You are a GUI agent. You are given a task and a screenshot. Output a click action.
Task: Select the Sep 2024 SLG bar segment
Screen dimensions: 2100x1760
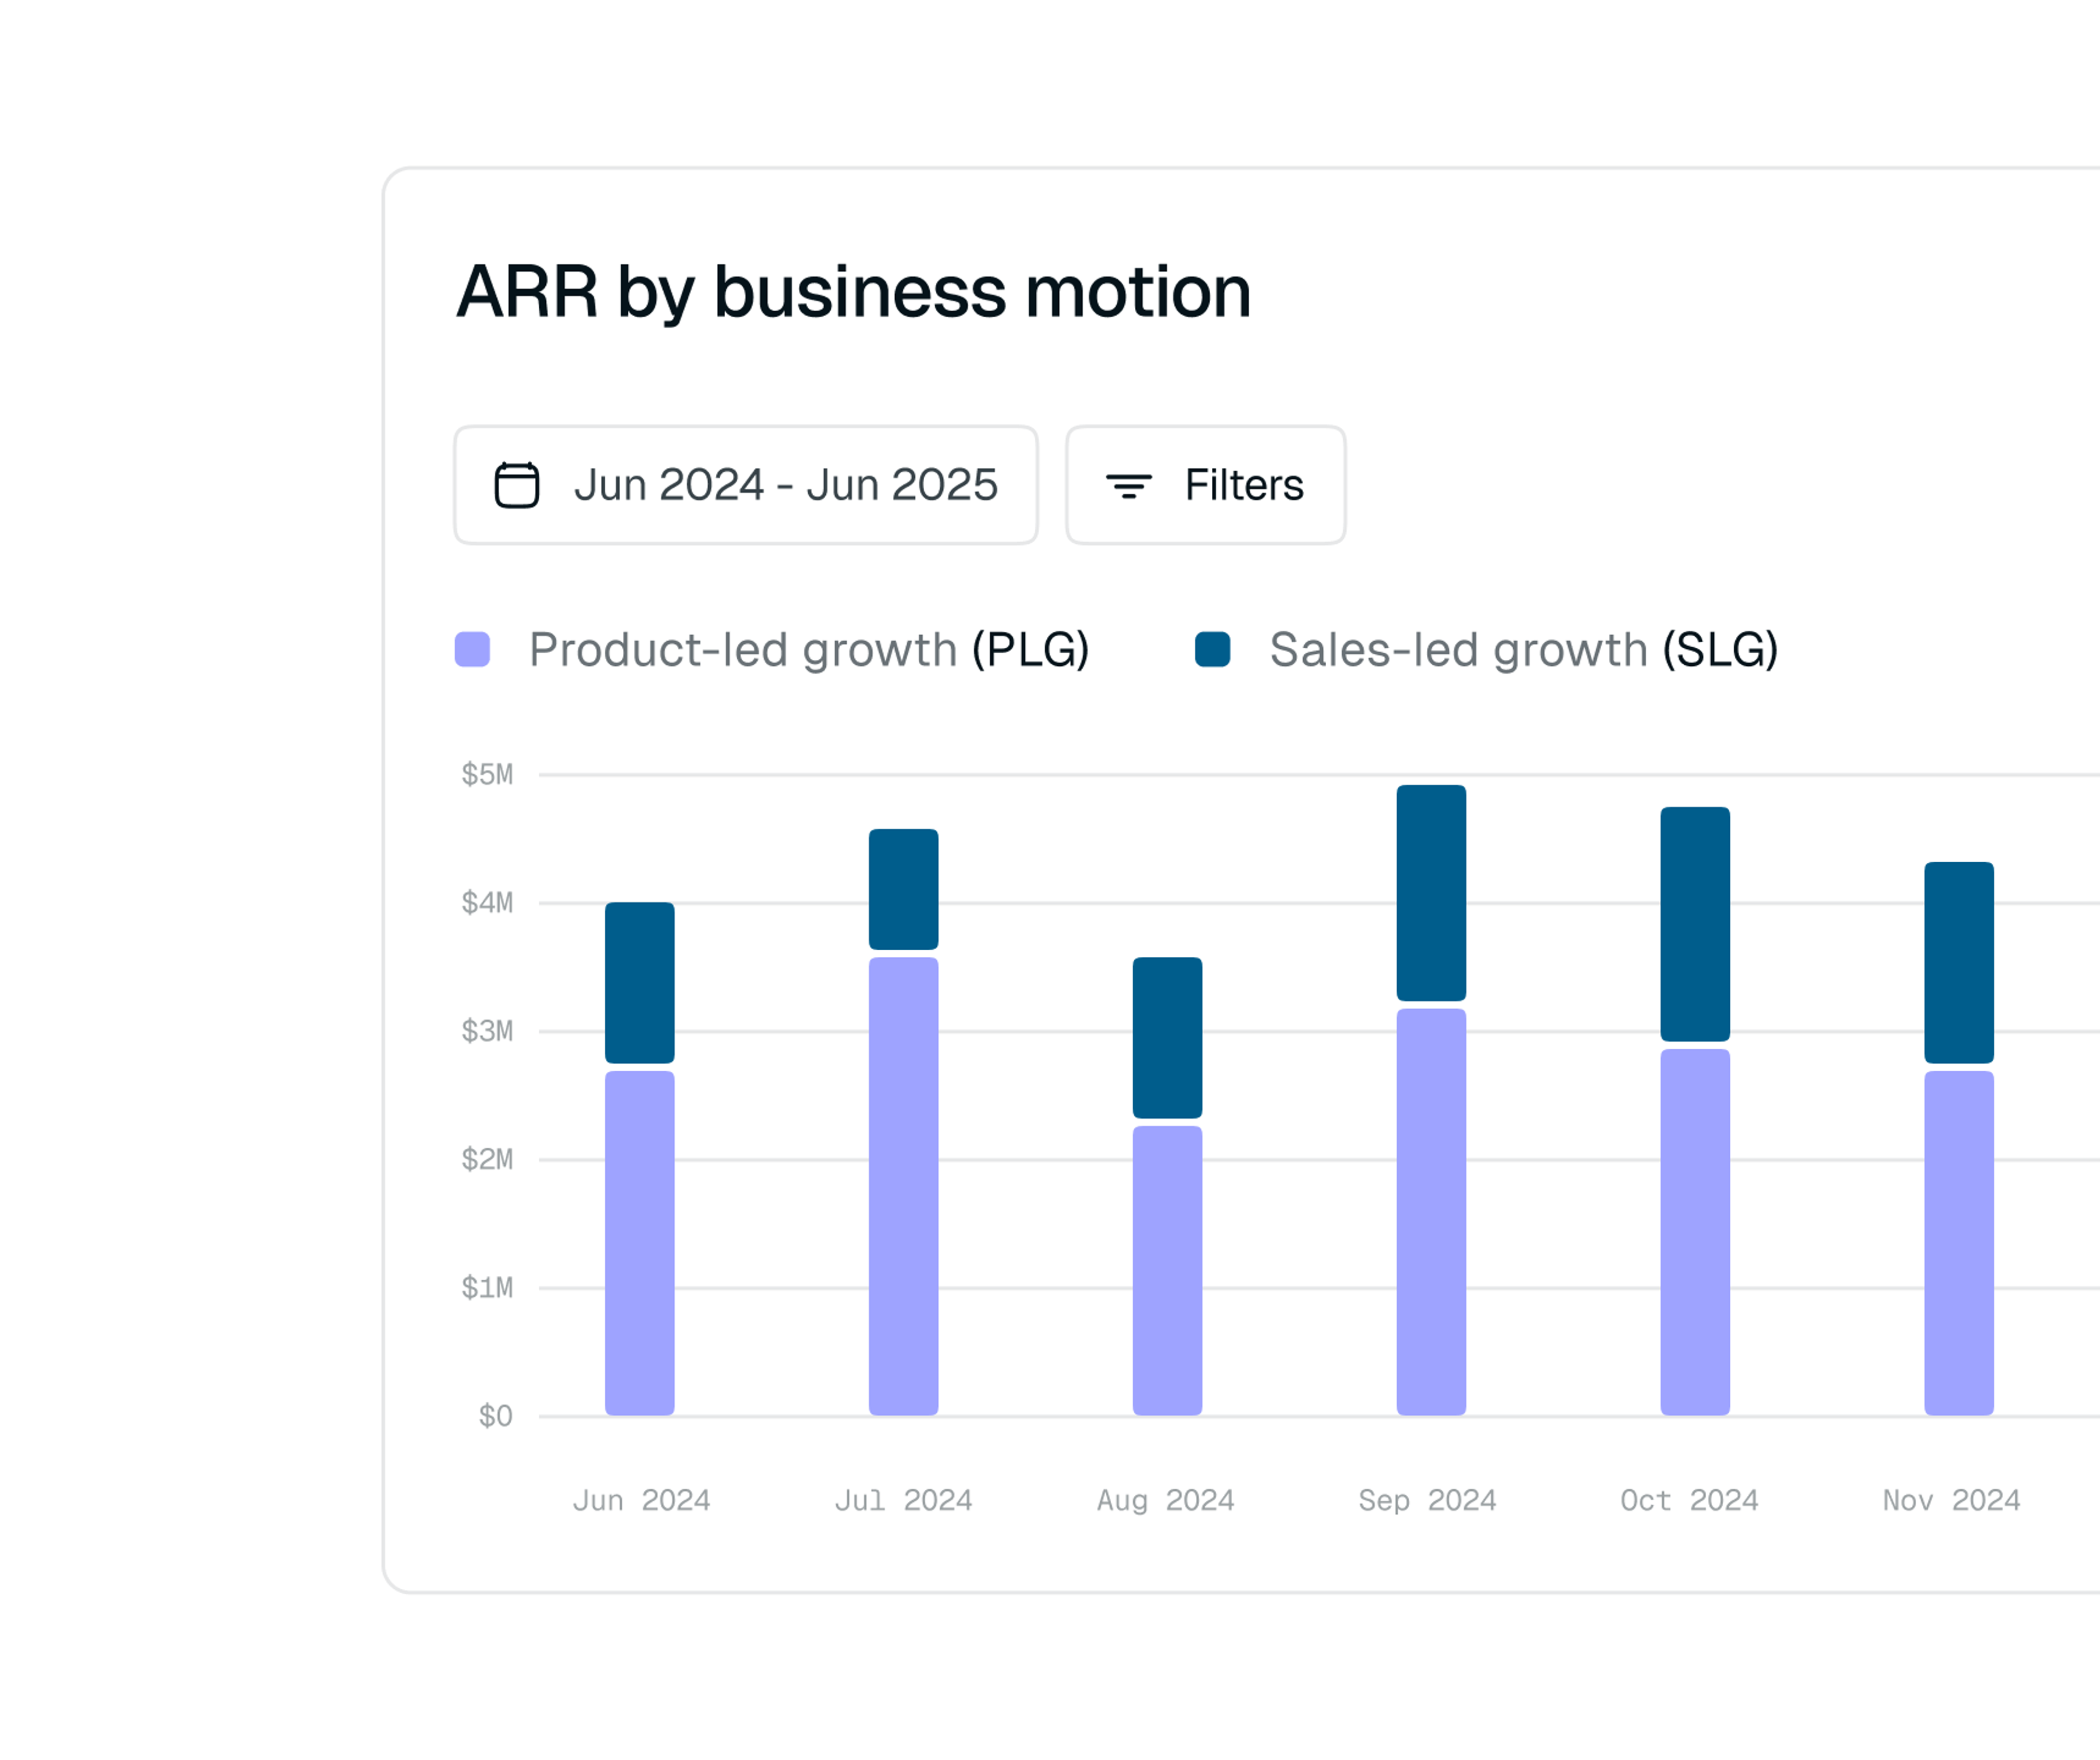point(1432,892)
